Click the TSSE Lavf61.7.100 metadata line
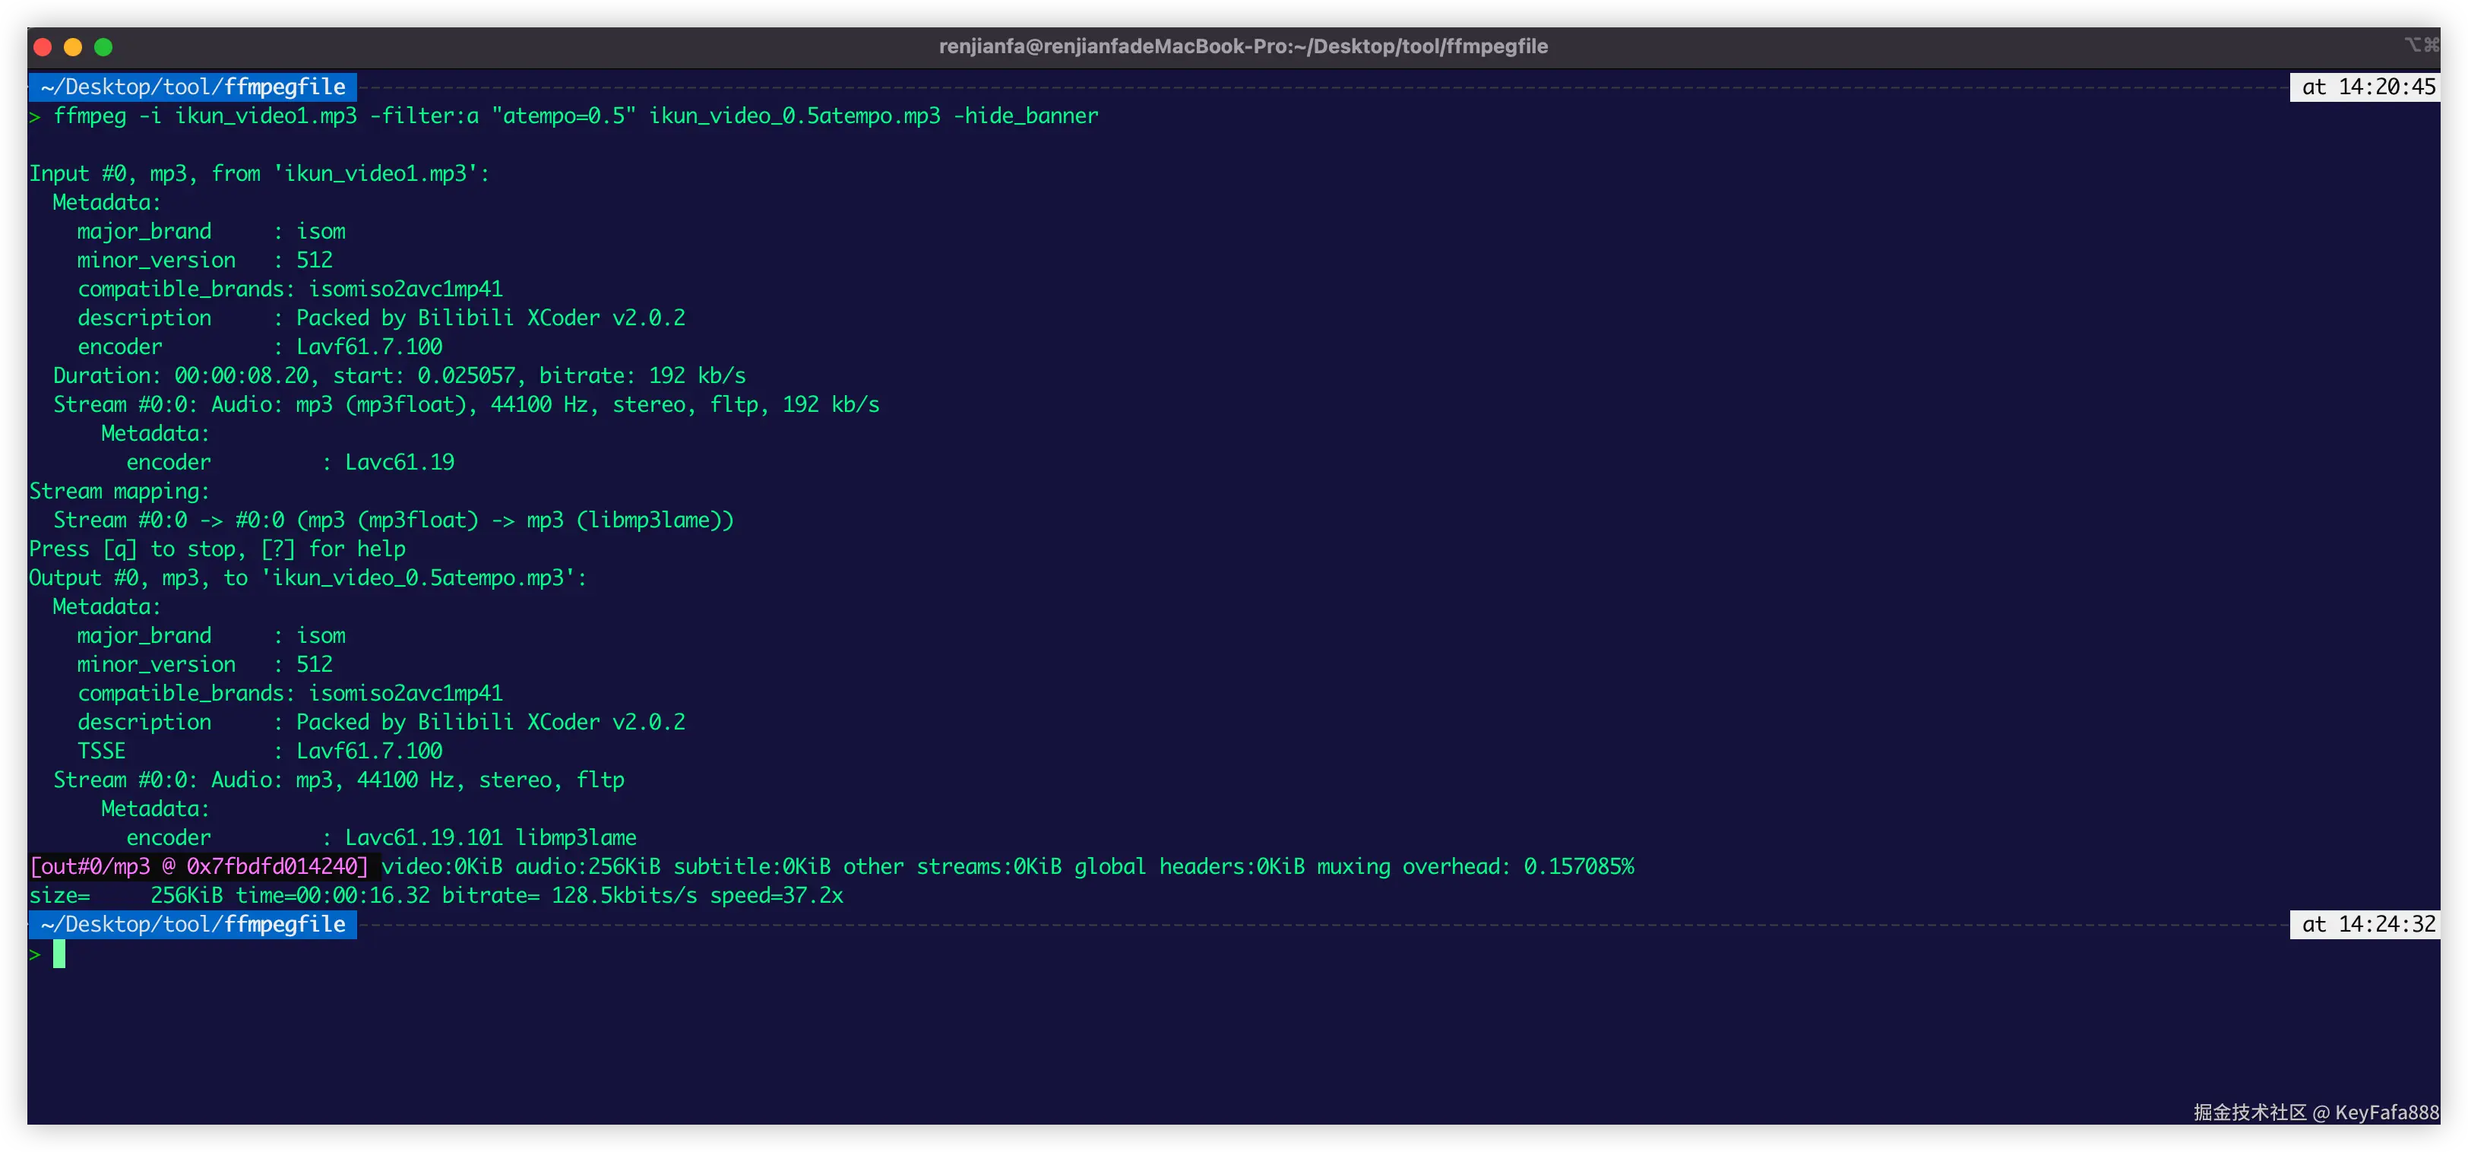 pyautogui.click(x=260, y=752)
